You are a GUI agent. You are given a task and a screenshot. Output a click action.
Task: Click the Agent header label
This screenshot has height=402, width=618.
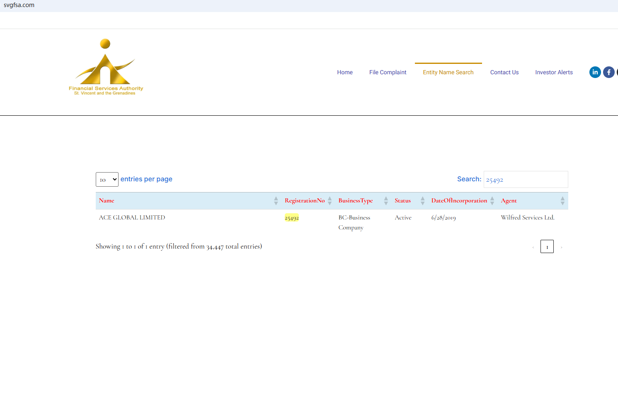click(509, 201)
